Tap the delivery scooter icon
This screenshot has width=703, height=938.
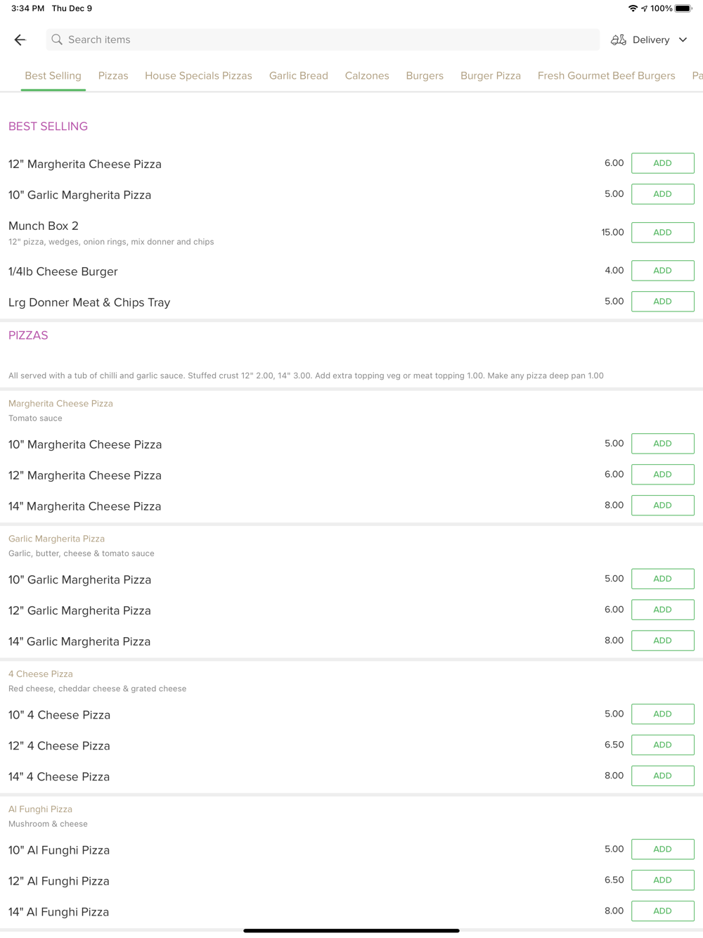tap(619, 40)
